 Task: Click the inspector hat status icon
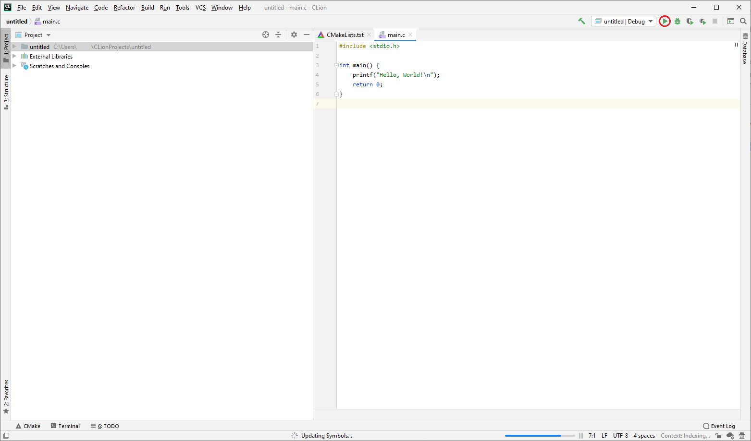(742, 436)
